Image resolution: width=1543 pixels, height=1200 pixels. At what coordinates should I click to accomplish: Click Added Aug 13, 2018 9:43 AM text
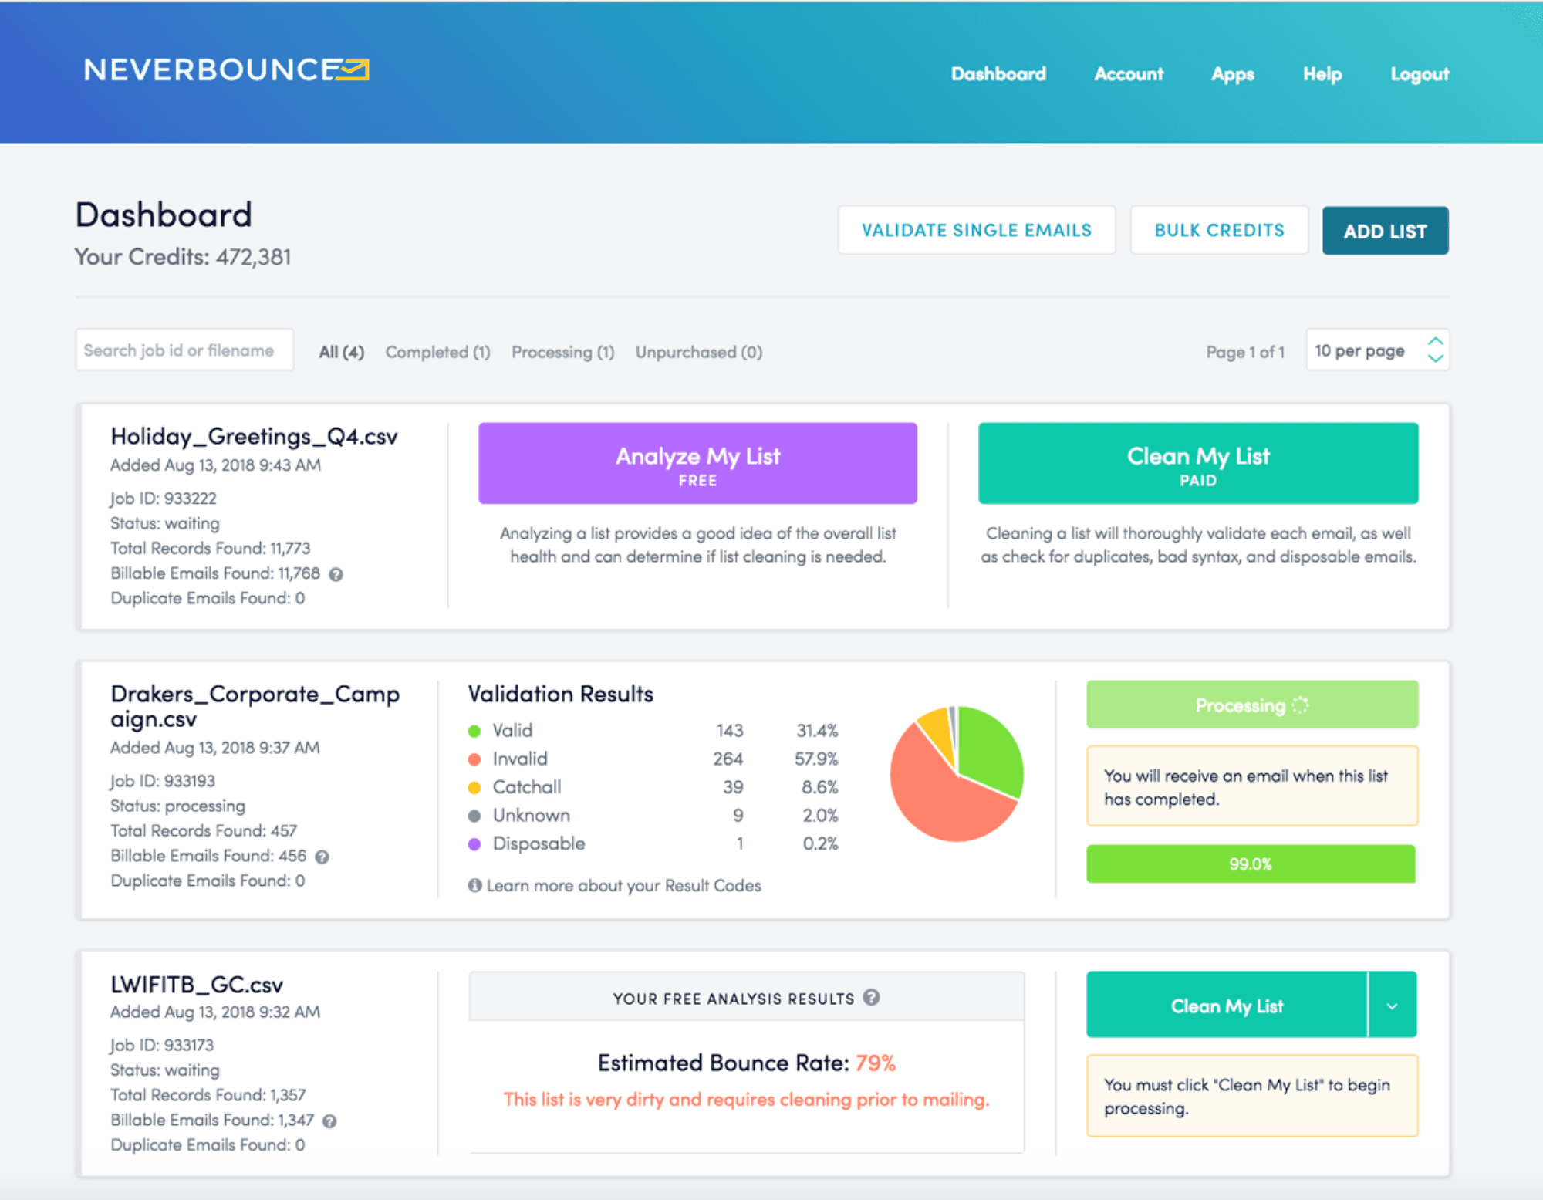(x=215, y=465)
